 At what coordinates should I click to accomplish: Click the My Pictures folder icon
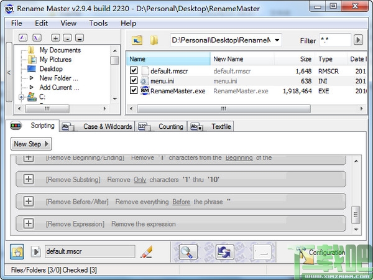click(32, 60)
